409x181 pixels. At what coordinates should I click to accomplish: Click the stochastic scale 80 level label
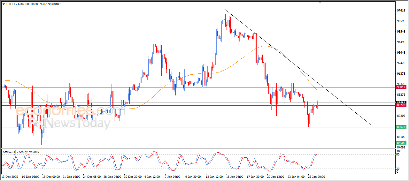pos(398,155)
